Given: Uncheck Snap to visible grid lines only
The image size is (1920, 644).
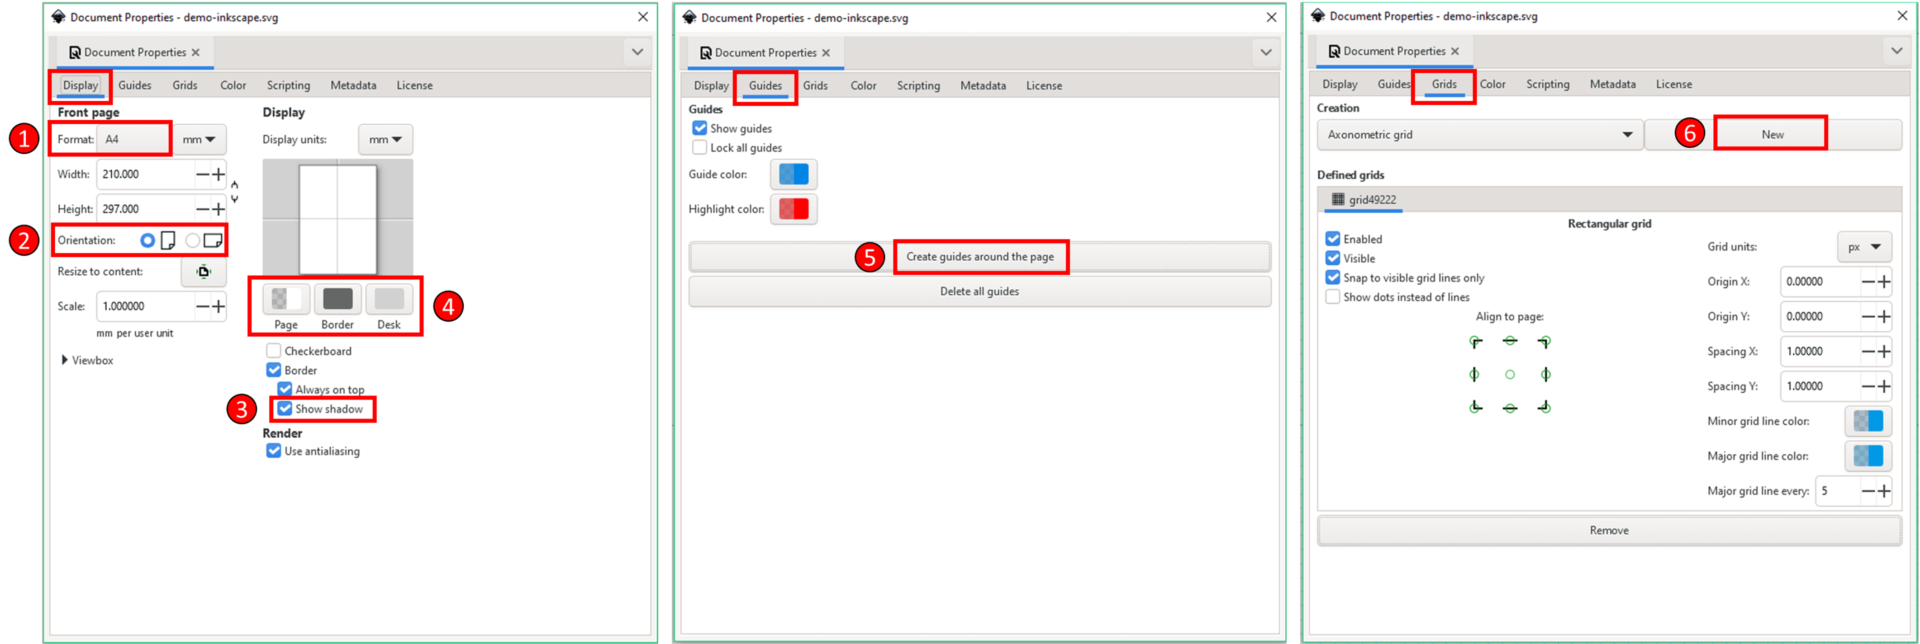Looking at the screenshot, I should (x=1333, y=277).
